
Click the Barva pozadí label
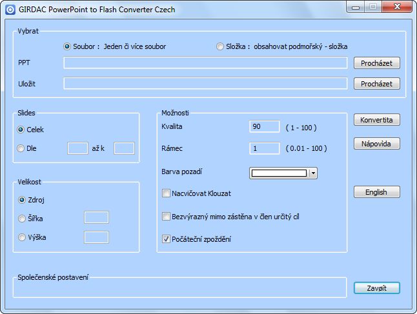pyautogui.click(x=181, y=172)
